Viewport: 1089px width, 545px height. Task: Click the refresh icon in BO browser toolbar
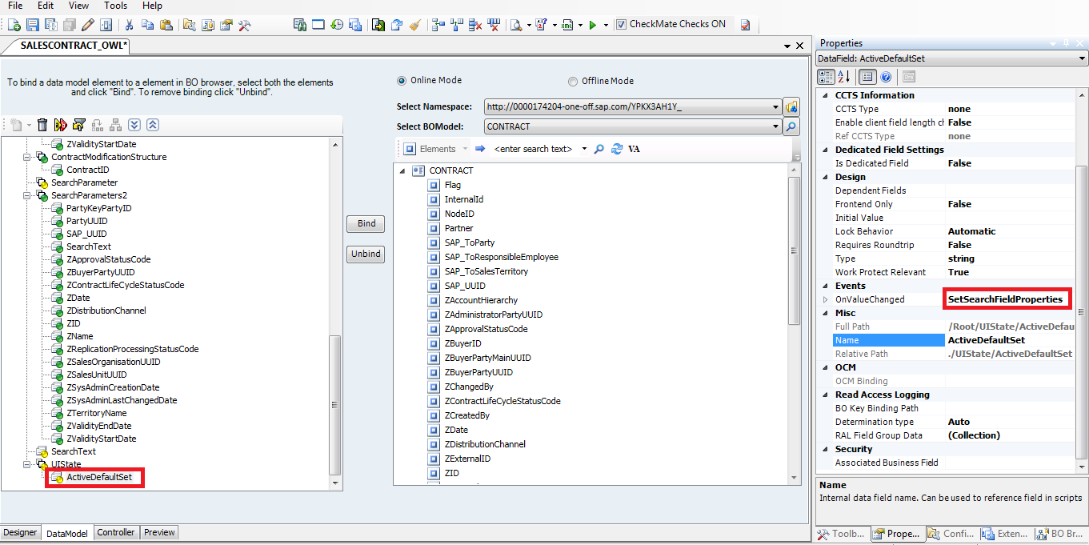(x=616, y=149)
